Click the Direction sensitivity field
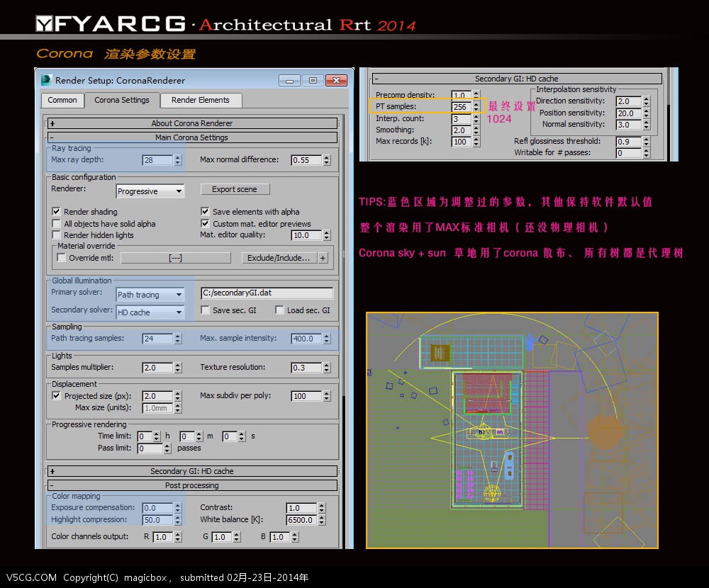Viewport: 709px width, 588px height. (629, 101)
